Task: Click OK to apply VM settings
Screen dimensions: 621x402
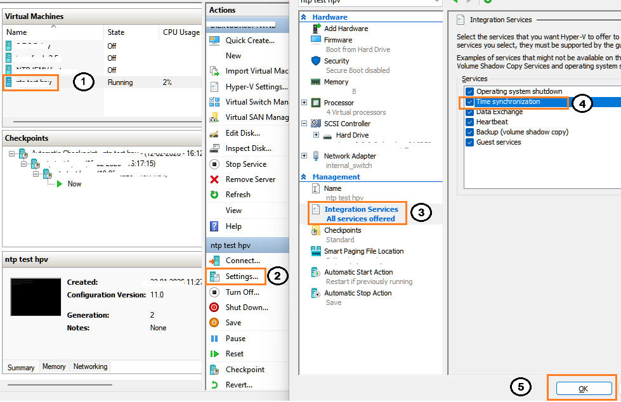Action: pos(584,389)
